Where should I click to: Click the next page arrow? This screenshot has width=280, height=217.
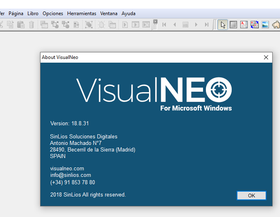196,25
